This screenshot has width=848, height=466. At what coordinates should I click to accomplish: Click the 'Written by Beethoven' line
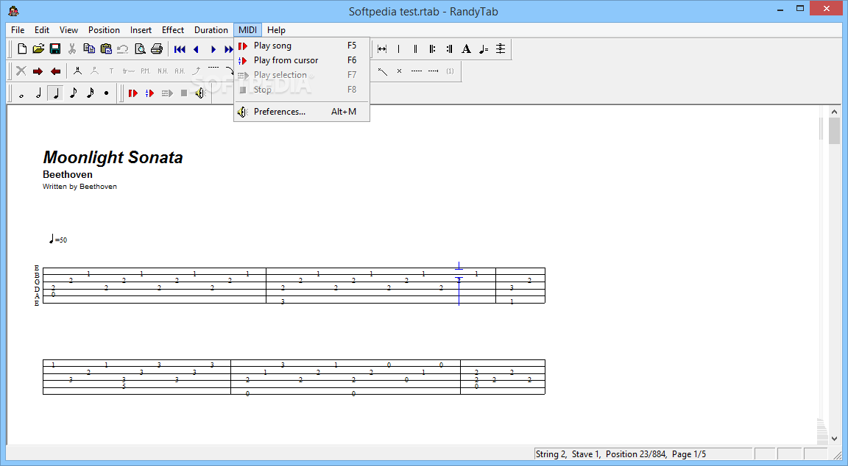coord(79,186)
